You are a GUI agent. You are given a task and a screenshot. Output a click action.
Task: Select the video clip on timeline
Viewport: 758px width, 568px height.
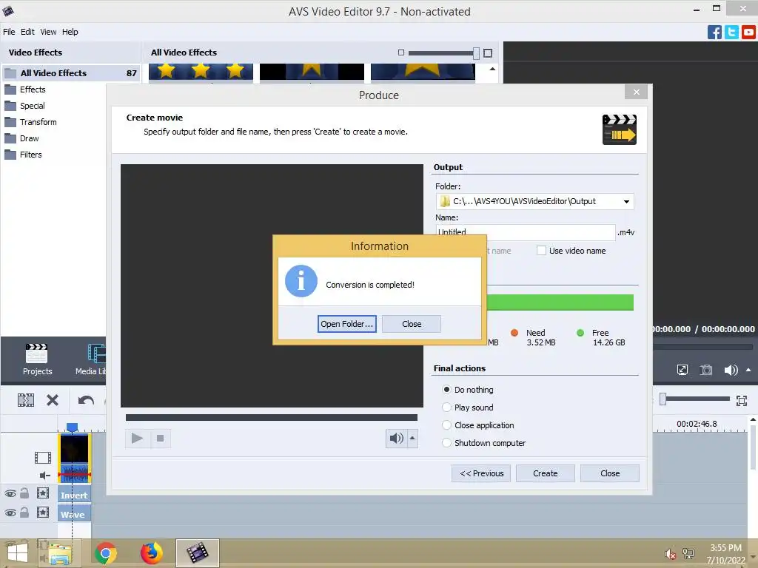pyautogui.click(x=75, y=458)
